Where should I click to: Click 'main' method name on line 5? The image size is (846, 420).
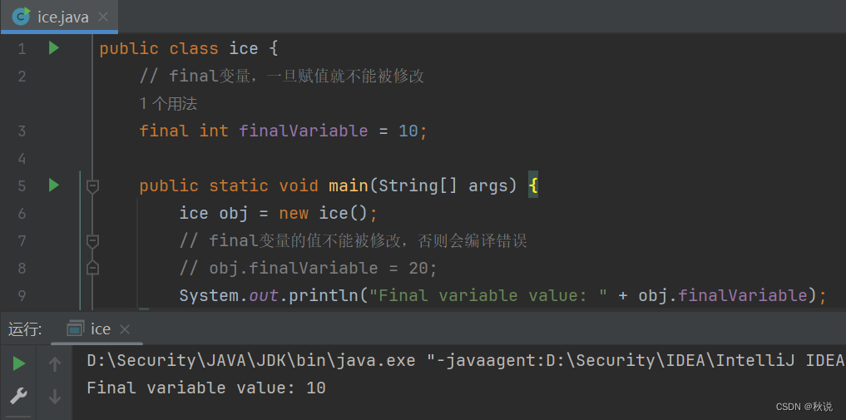(x=349, y=185)
